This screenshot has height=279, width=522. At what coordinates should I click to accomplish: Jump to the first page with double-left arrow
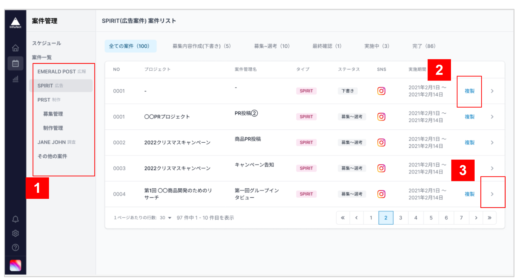(343, 218)
